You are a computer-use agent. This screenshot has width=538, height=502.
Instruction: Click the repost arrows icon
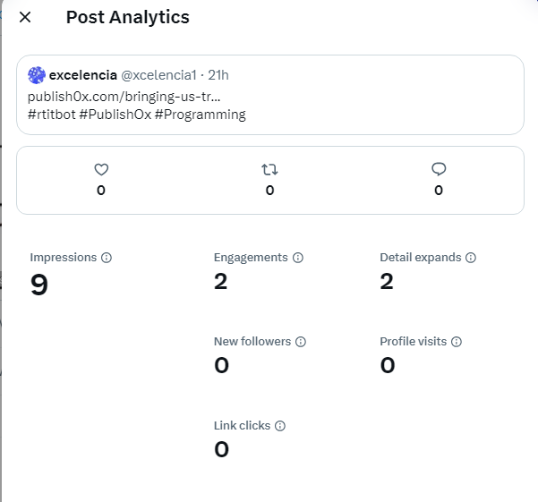tap(269, 169)
